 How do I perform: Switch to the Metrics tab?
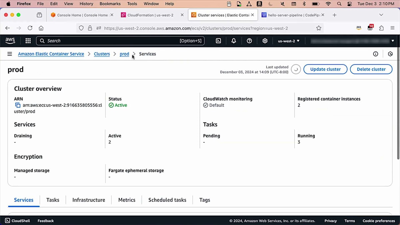127,200
